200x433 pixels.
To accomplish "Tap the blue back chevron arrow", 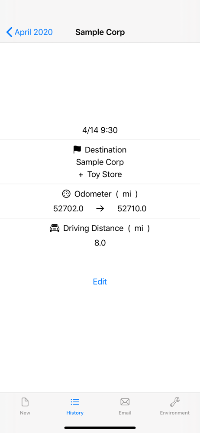I will tap(10, 32).
